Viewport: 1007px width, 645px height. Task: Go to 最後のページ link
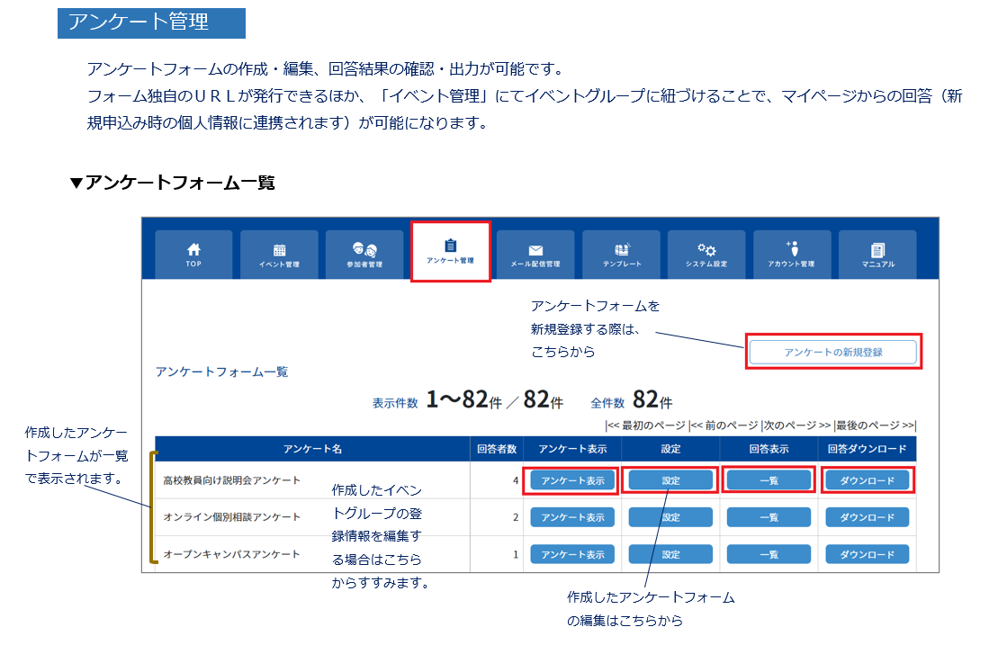point(876,426)
